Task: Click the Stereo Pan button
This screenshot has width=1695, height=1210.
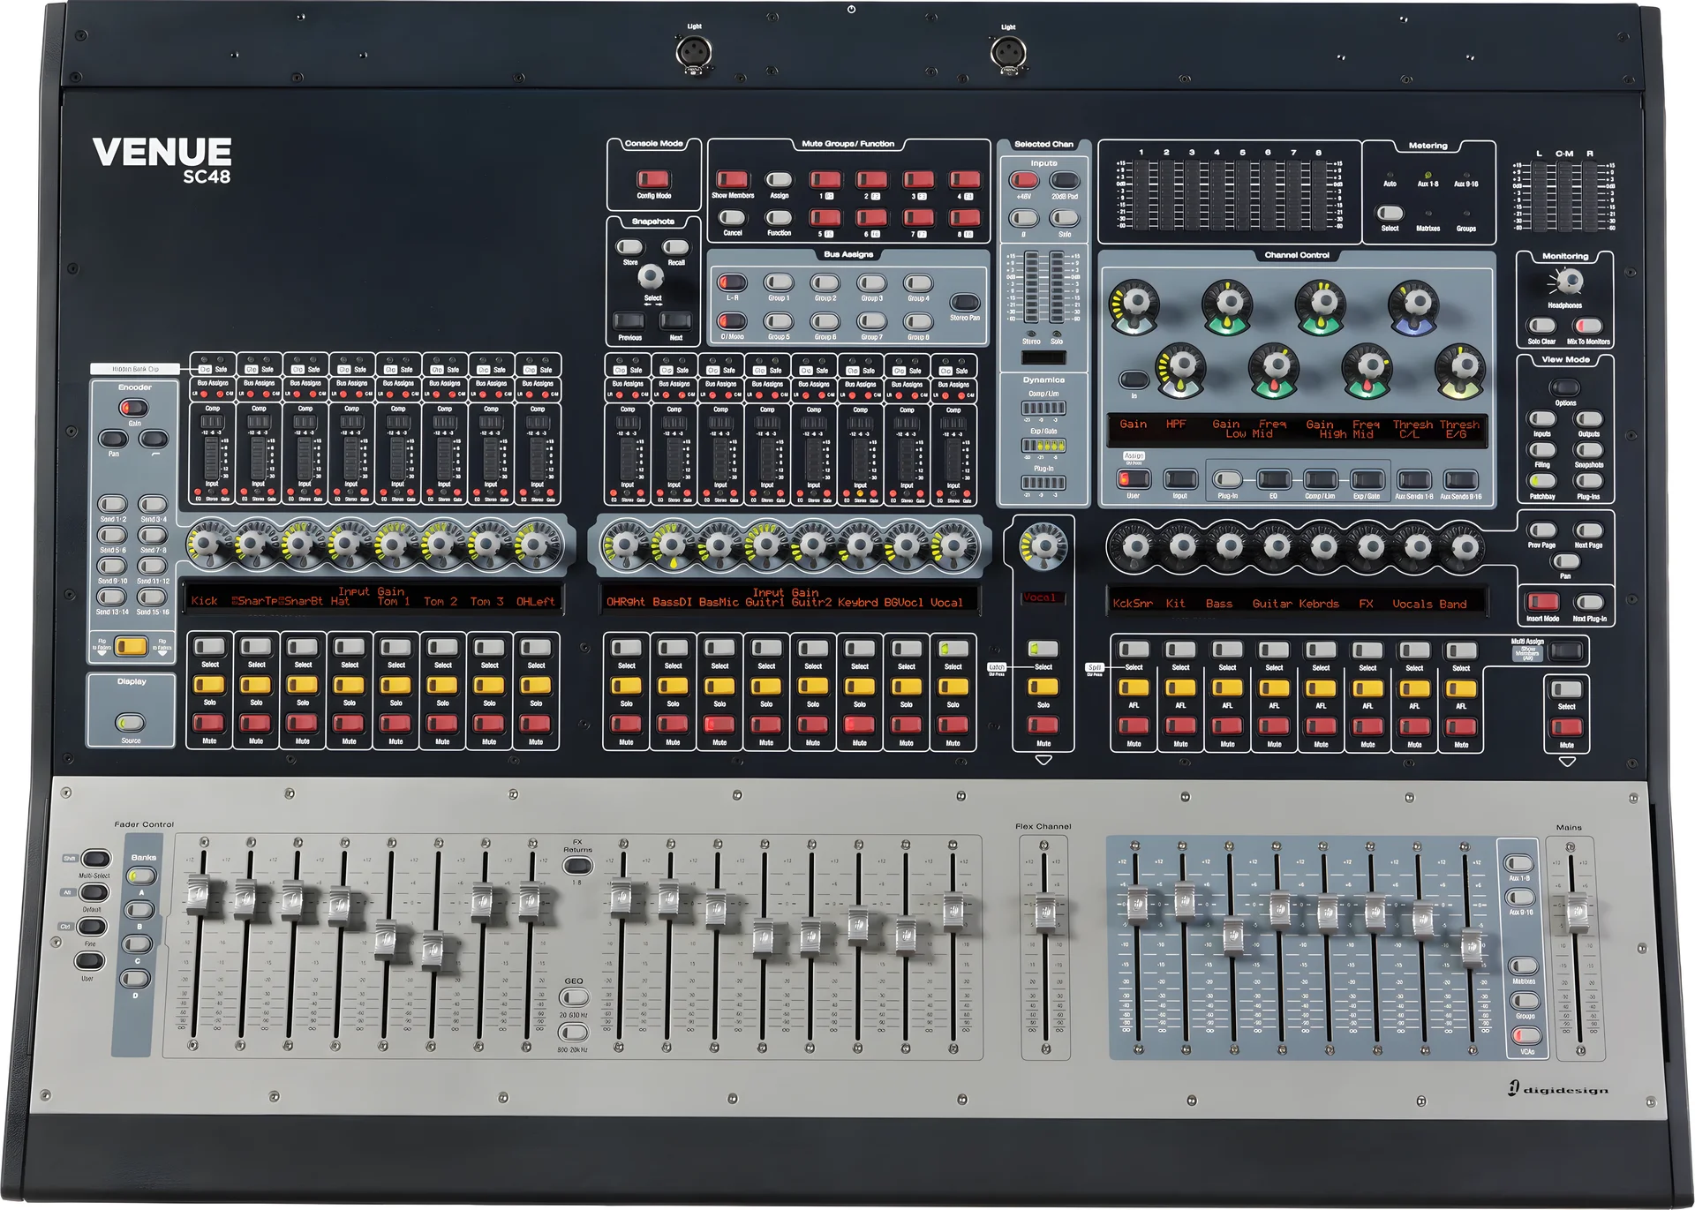Action: point(965,302)
